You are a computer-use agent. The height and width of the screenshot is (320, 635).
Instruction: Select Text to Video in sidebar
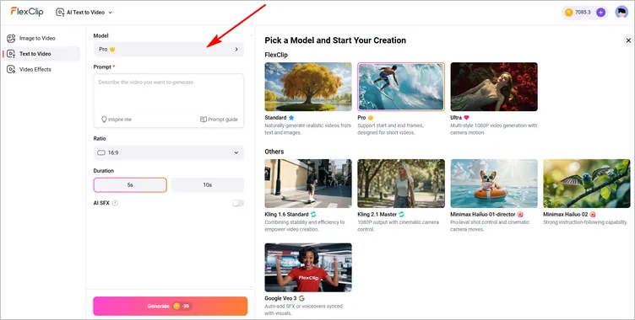(41, 54)
